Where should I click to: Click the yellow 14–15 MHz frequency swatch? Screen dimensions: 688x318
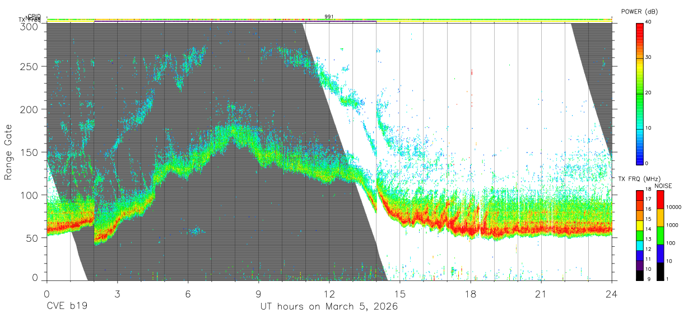coord(640,224)
